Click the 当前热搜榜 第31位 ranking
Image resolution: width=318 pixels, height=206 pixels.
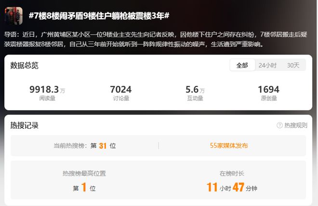pyautogui.click(x=85, y=146)
